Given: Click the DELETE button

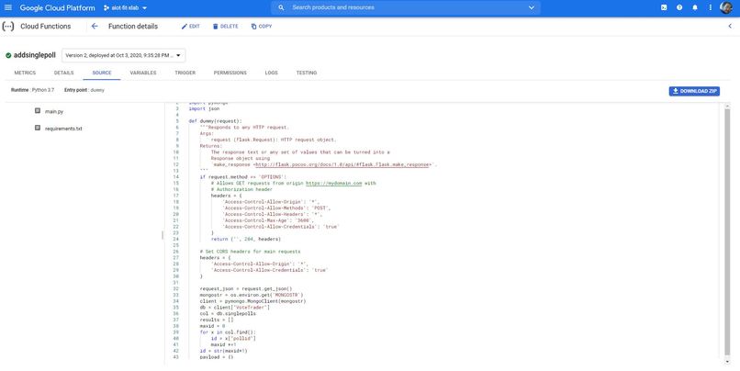Looking at the screenshot, I should 225,27.
